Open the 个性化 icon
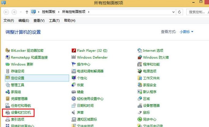 click(74, 78)
